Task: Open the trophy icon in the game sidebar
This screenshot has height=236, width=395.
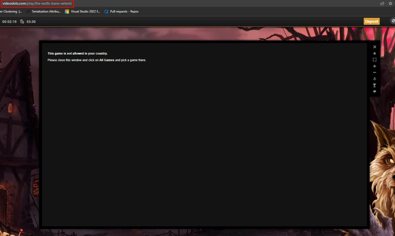Action: (x=375, y=85)
